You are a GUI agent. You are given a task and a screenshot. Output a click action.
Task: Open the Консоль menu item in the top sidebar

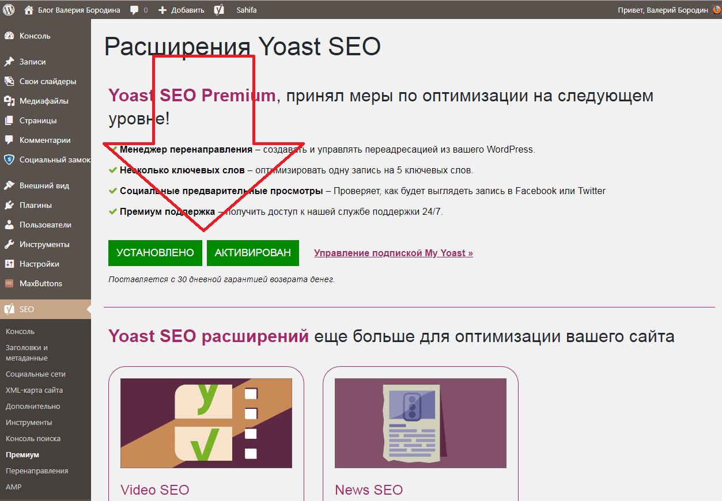click(x=35, y=36)
